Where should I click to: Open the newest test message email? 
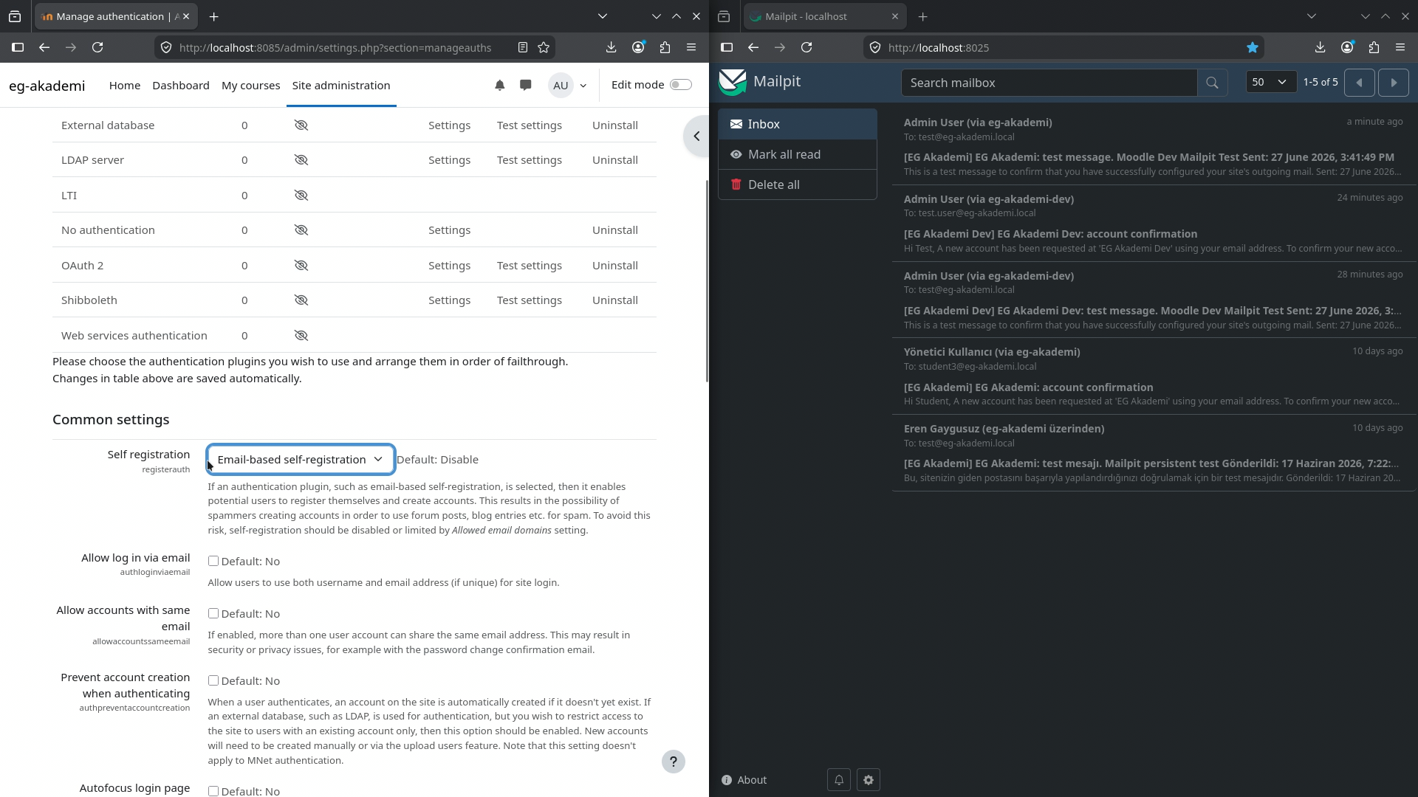[1154, 146]
